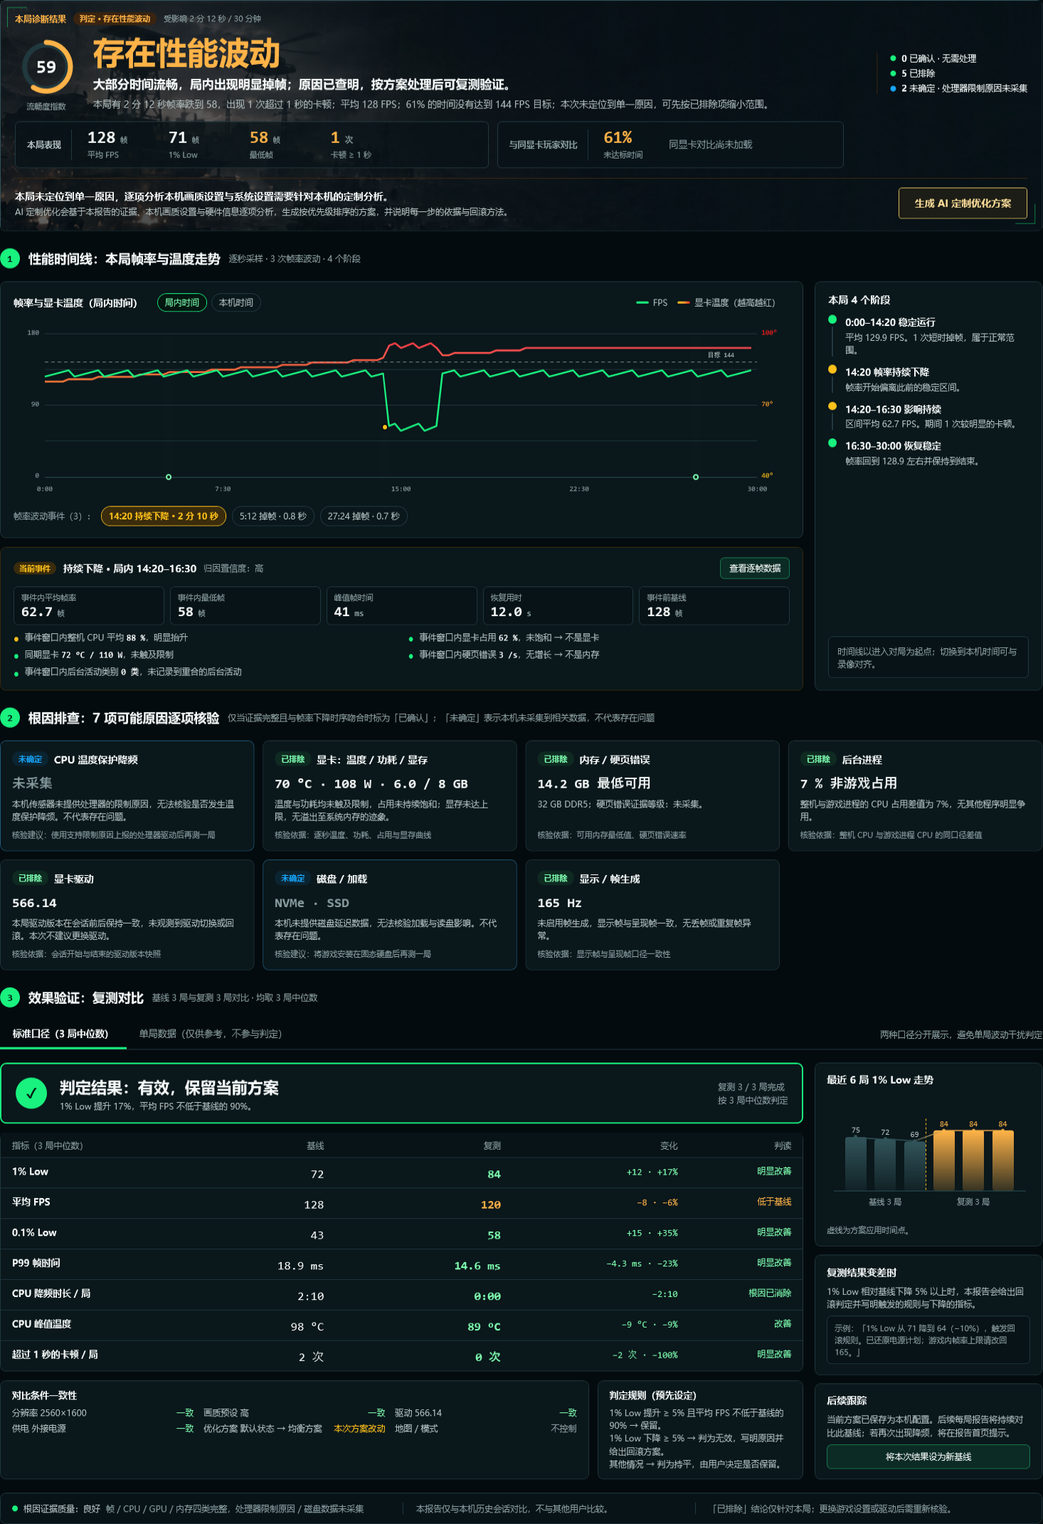Image resolution: width=1043 pixels, height=1524 pixels.
Task: Open 单局数据 (仅供参考) tab
Action: pos(211,1034)
